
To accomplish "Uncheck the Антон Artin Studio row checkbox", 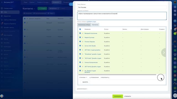I will [80, 46].
